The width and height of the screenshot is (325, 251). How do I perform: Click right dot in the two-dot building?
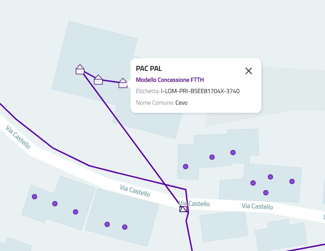coord(125,227)
